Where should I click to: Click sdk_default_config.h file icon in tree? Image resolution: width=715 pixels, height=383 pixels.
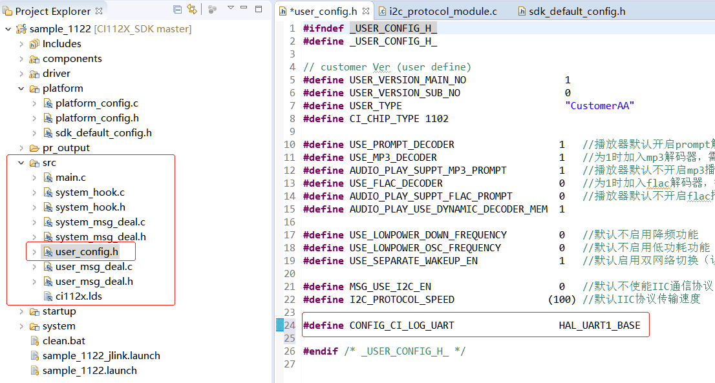(x=48, y=134)
